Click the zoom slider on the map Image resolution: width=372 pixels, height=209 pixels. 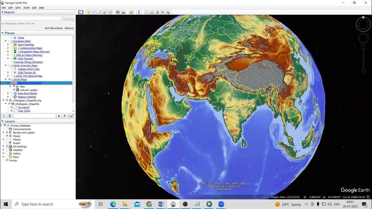pyautogui.click(x=363, y=59)
